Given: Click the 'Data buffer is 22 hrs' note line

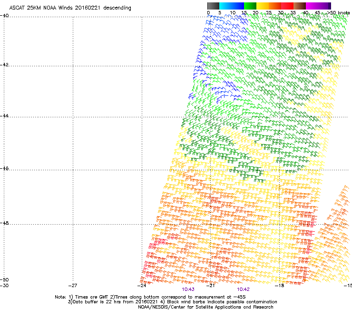Looking at the screenshot, I should (x=172, y=302).
